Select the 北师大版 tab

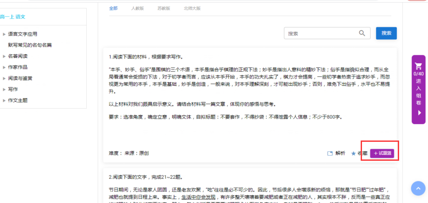[192, 8]
